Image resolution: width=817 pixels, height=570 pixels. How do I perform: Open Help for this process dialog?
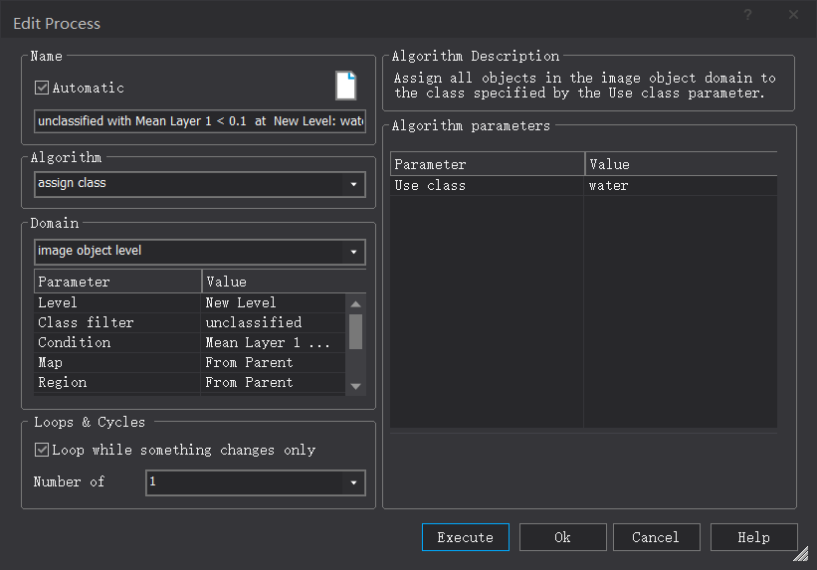coord(753,537)
